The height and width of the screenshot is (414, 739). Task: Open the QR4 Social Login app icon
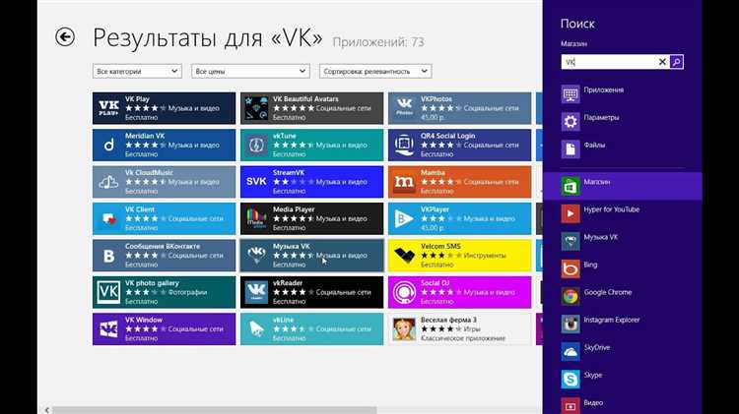coord(404,145)
